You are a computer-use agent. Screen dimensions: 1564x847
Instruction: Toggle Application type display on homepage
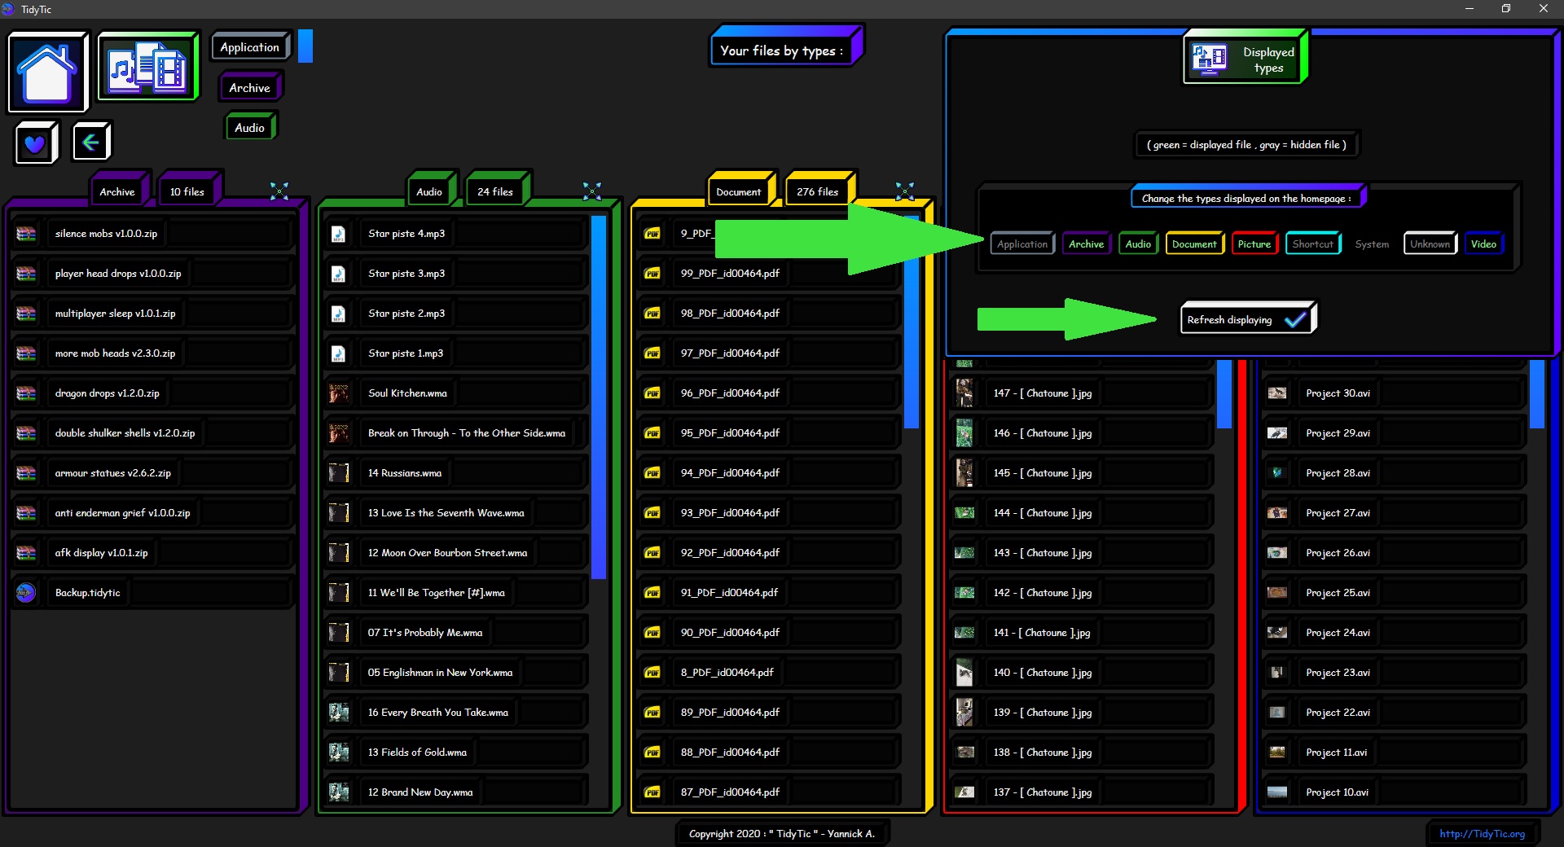1022,244
